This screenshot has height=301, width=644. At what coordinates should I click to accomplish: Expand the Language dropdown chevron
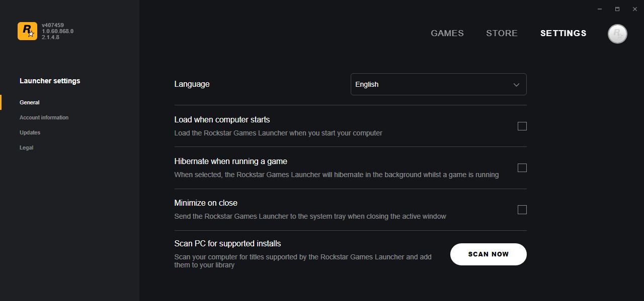[516, 85]
